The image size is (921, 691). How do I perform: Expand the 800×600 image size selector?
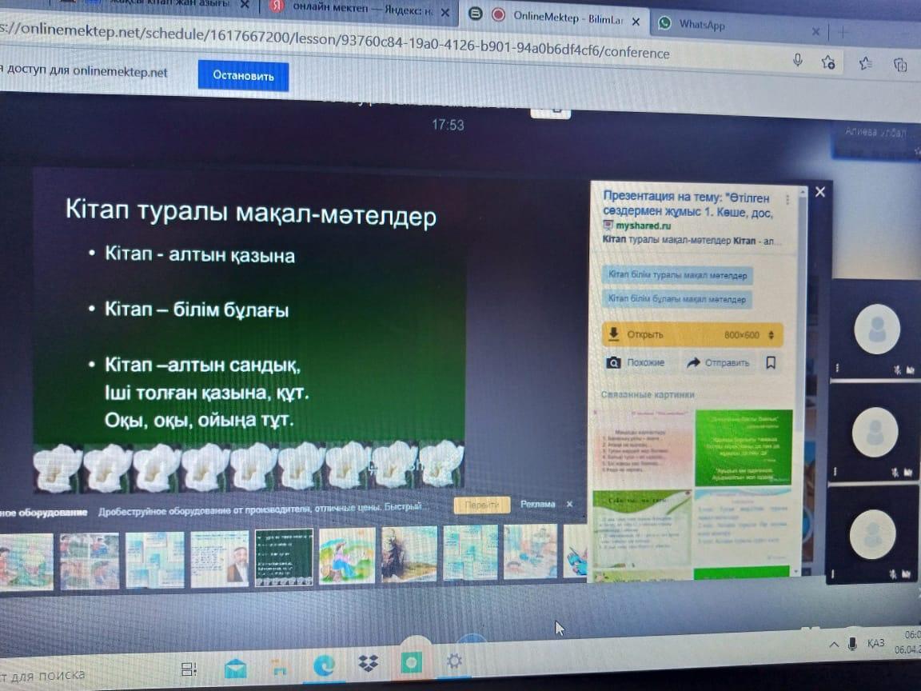point(771,335)
